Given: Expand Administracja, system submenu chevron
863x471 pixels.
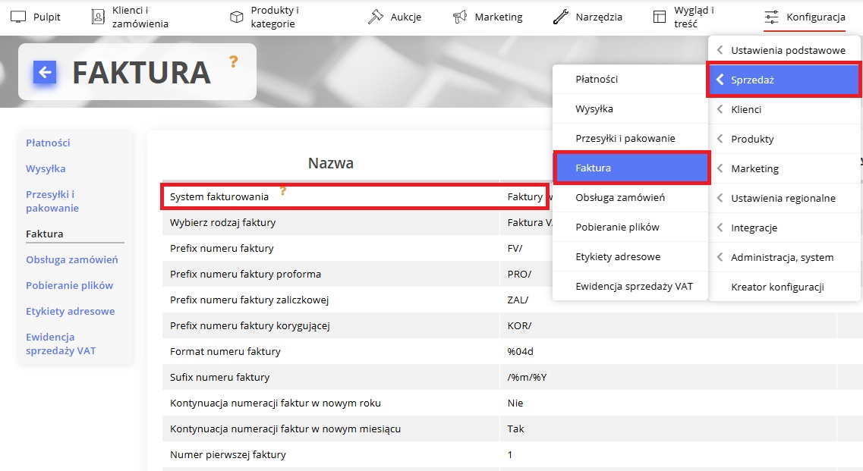Looking at the screenshot, I should coord(720,258).
